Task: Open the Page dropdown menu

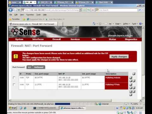Action: [118, 24]
